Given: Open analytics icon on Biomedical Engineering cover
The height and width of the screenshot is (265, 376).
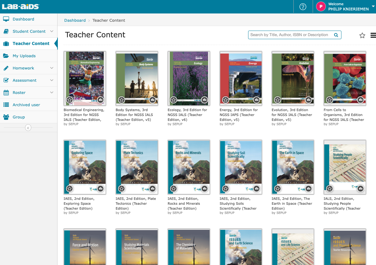Looking at the screenshot, I should point(100,100).
